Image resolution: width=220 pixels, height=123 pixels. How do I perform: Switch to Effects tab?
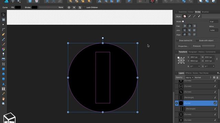tap(188, 73)
